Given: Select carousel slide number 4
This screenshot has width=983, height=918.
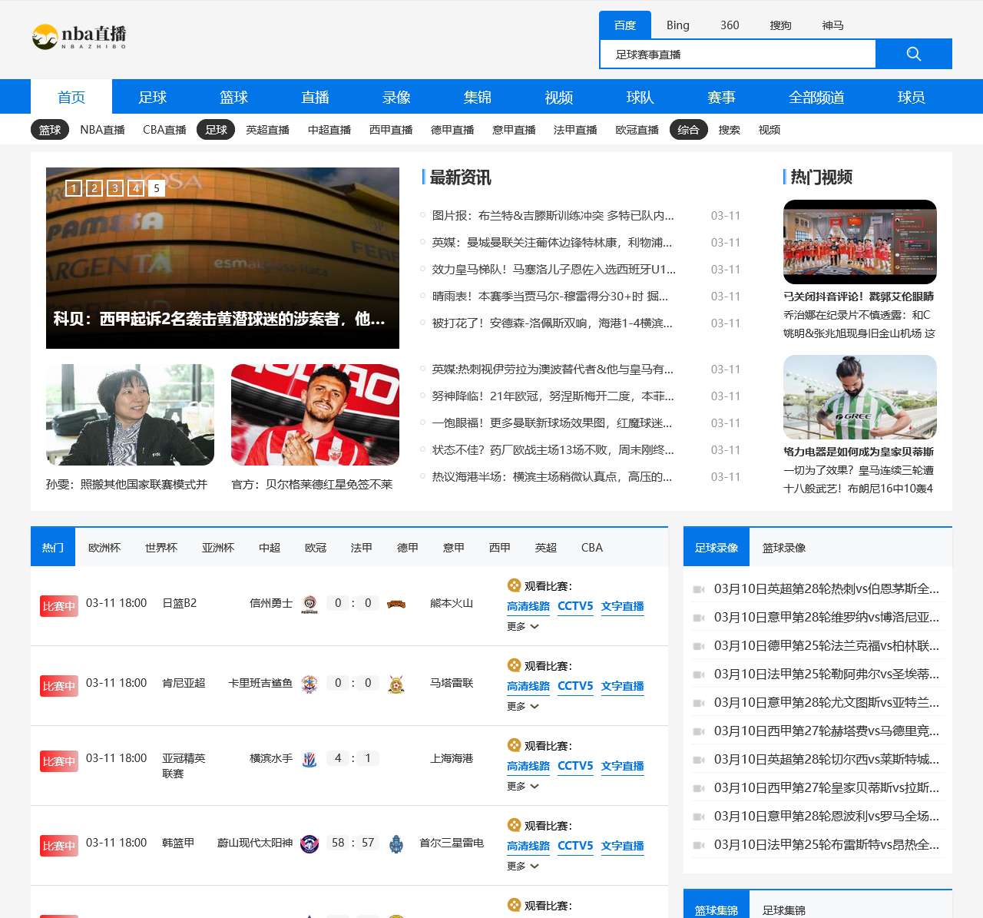Looking at the screenshot, I should point(136,188).
